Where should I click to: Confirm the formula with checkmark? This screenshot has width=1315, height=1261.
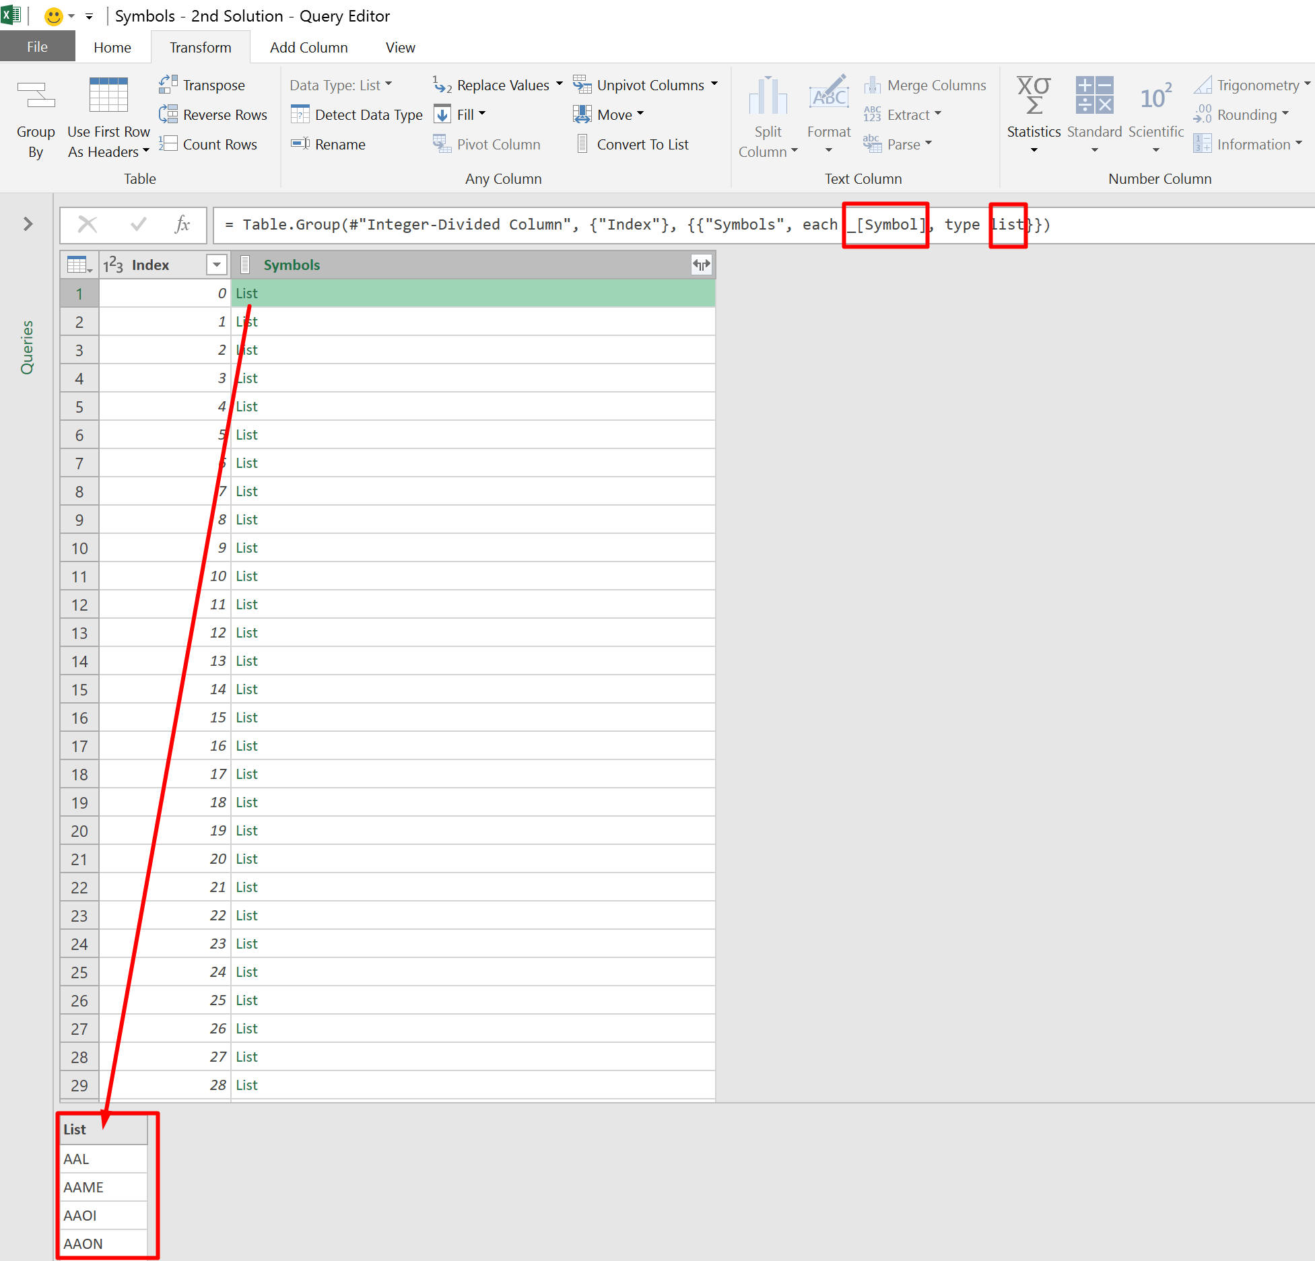(139, 224)
